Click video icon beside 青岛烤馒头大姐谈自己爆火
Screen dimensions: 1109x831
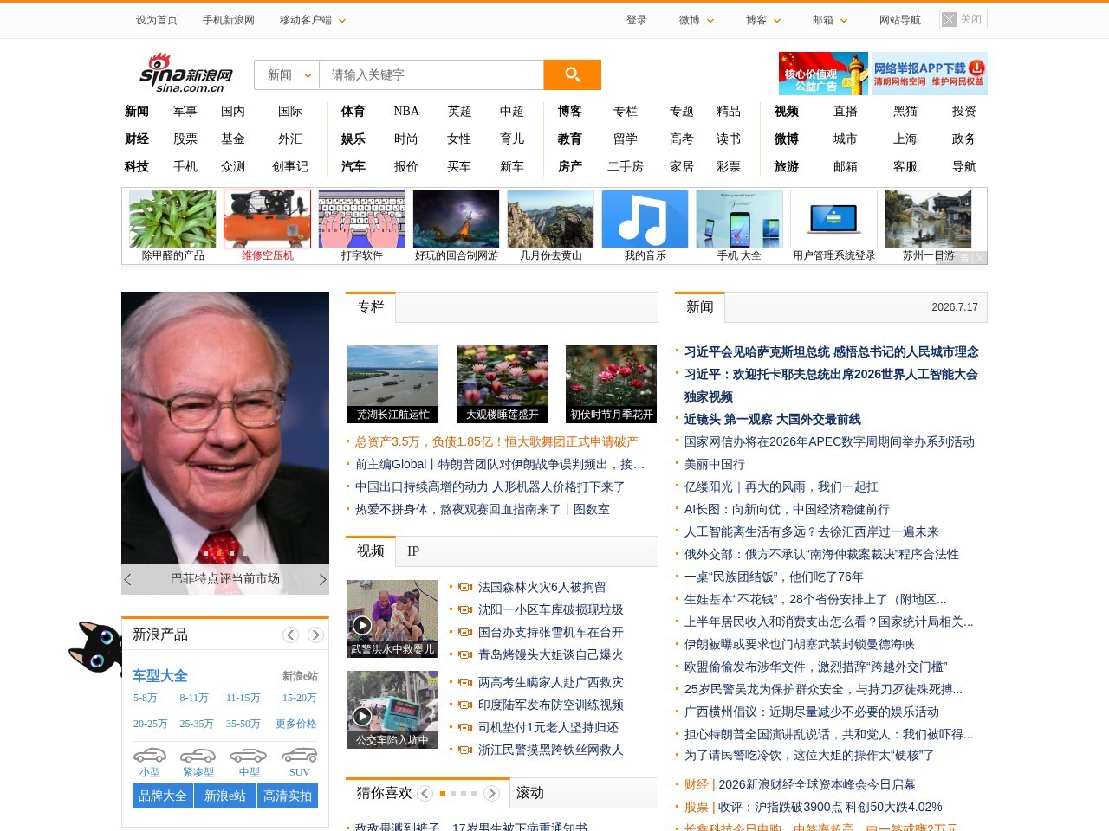coord(465,655)
